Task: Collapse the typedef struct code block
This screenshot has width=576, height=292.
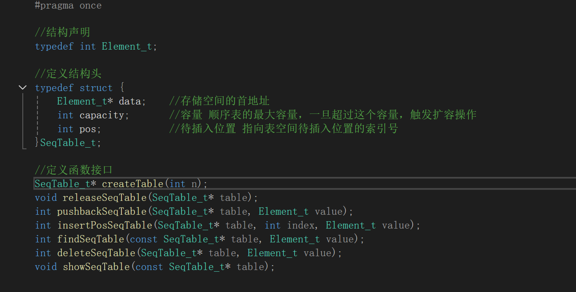Action: [x=23, y=87]
